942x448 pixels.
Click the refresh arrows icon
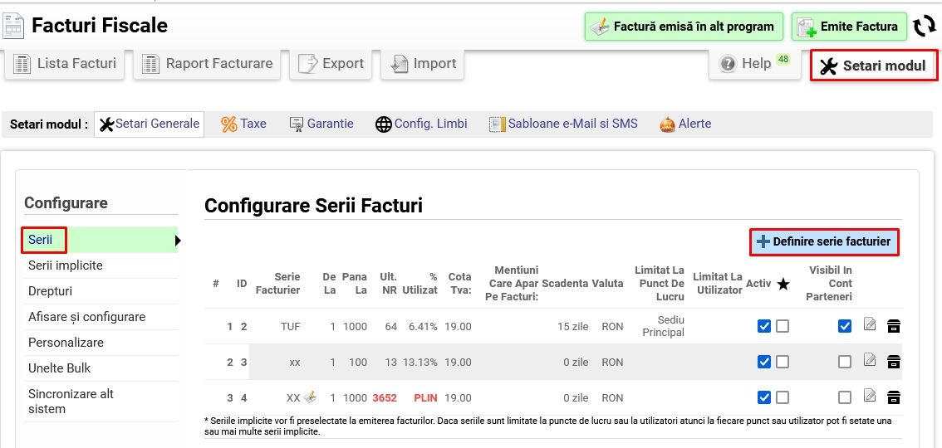(924, 27)
